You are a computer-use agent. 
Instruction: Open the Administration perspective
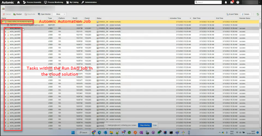89,2
